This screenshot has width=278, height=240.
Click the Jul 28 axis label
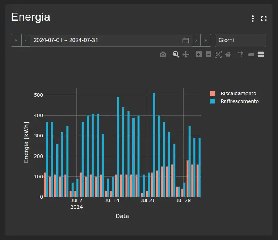coord(183,201)
